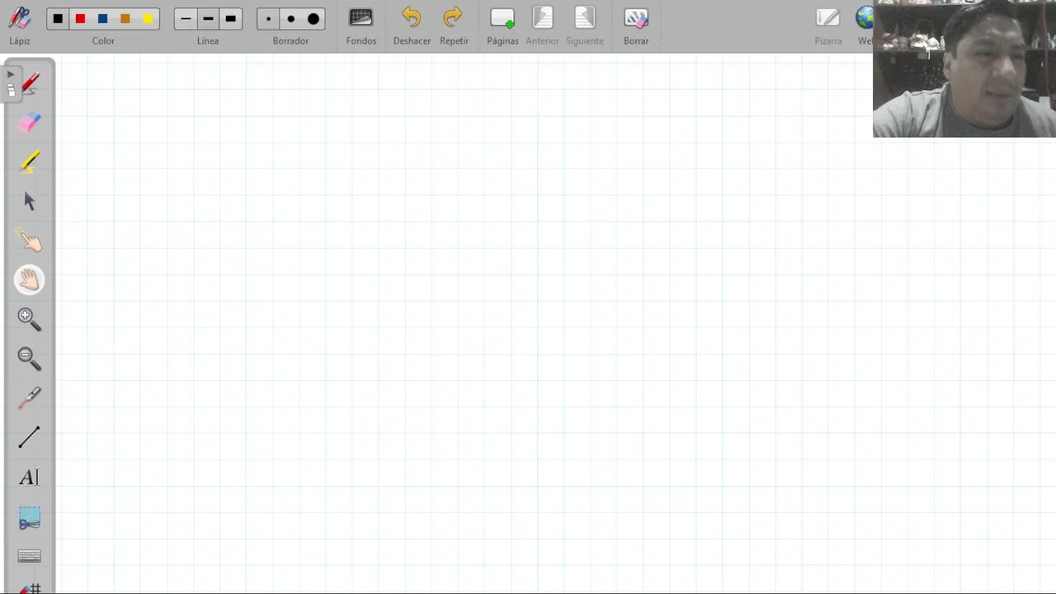
Task: Click Borrar to clear the board
Action: 636,25
